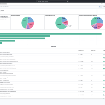The width and height of the screenshot is (105, 105).
Task: Click the documents icon in the first populated row
Action: click(x=79, y=54)
